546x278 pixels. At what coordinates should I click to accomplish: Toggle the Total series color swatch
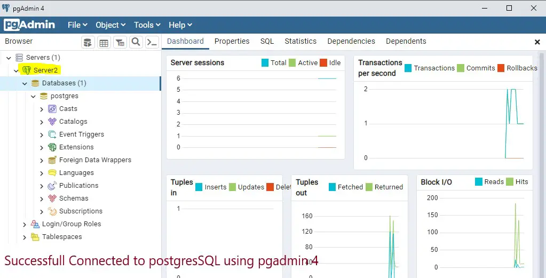point(265,62)
